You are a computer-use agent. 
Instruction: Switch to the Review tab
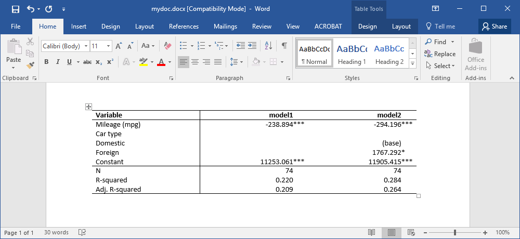click(262, 26)
